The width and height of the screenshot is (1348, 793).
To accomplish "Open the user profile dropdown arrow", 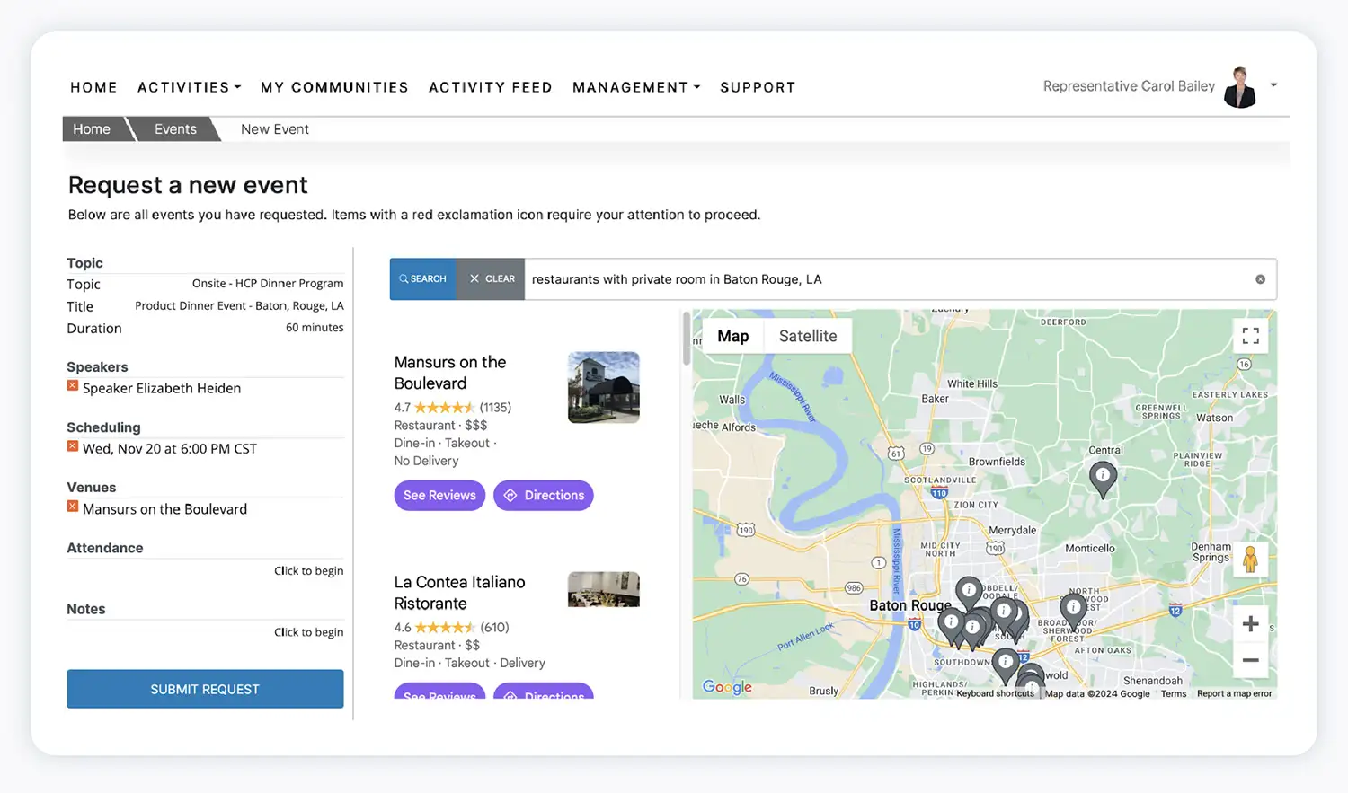I will coord(1273,85).
